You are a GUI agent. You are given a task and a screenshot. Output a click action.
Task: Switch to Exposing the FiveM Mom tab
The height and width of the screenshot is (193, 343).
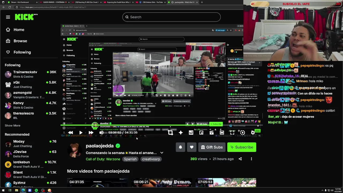click(119, 2)
